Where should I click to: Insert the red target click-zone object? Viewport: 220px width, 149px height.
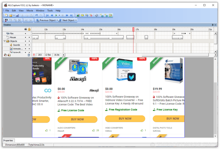[91, 15]
